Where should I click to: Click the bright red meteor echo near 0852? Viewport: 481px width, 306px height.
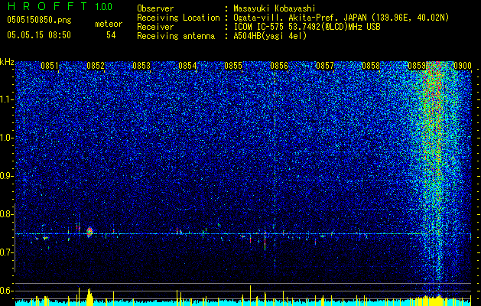tap(89, 232)
